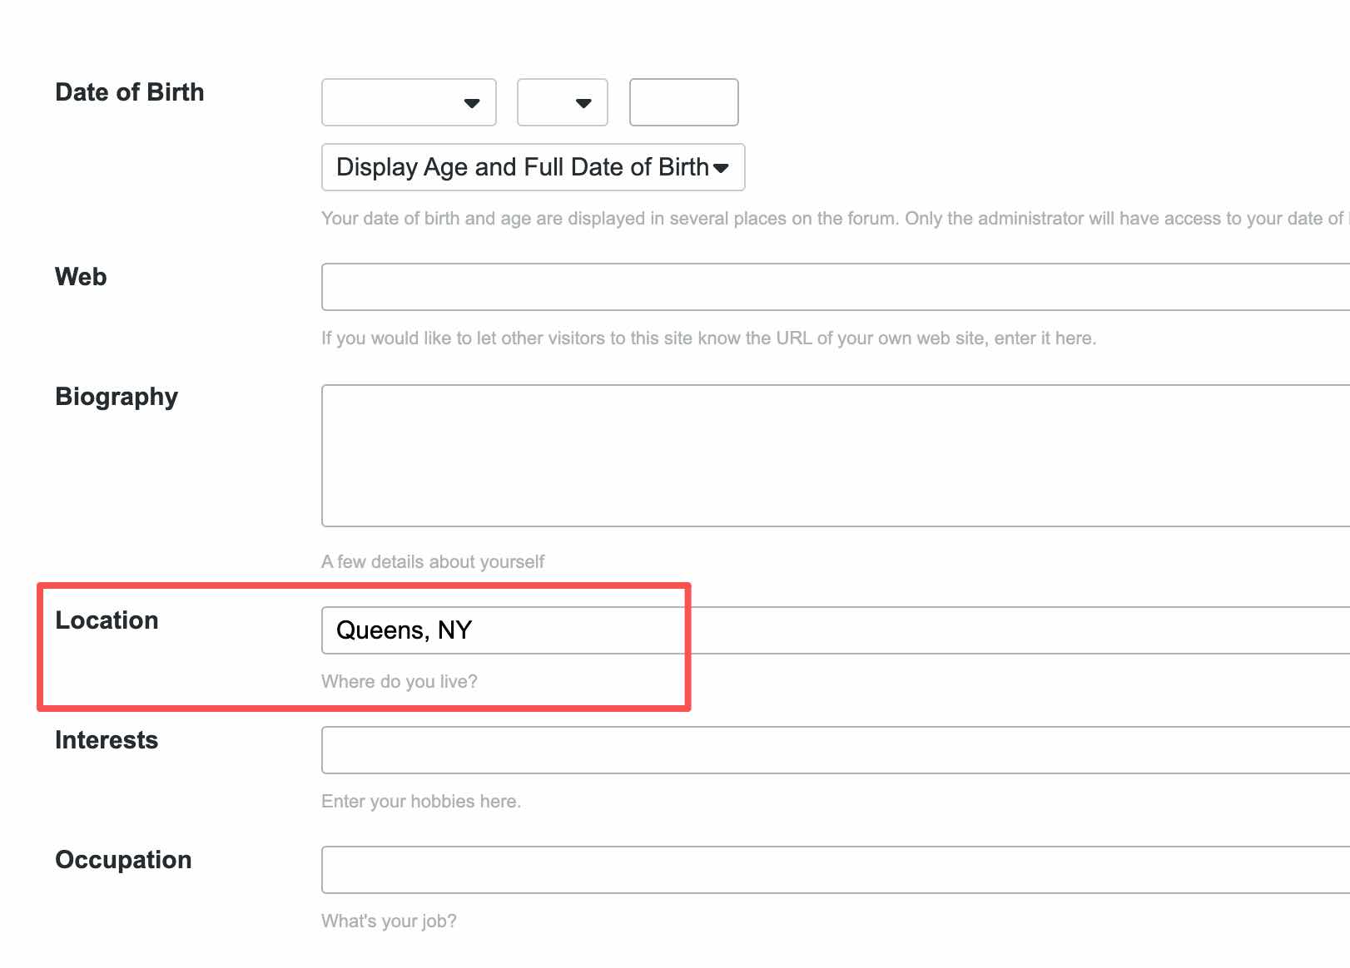Click the Location label text
Screen dimensions: 1350x968
pos(107,620)
